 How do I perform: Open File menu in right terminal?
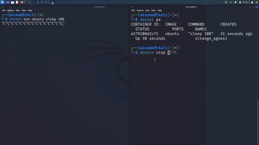coord(133,10)
